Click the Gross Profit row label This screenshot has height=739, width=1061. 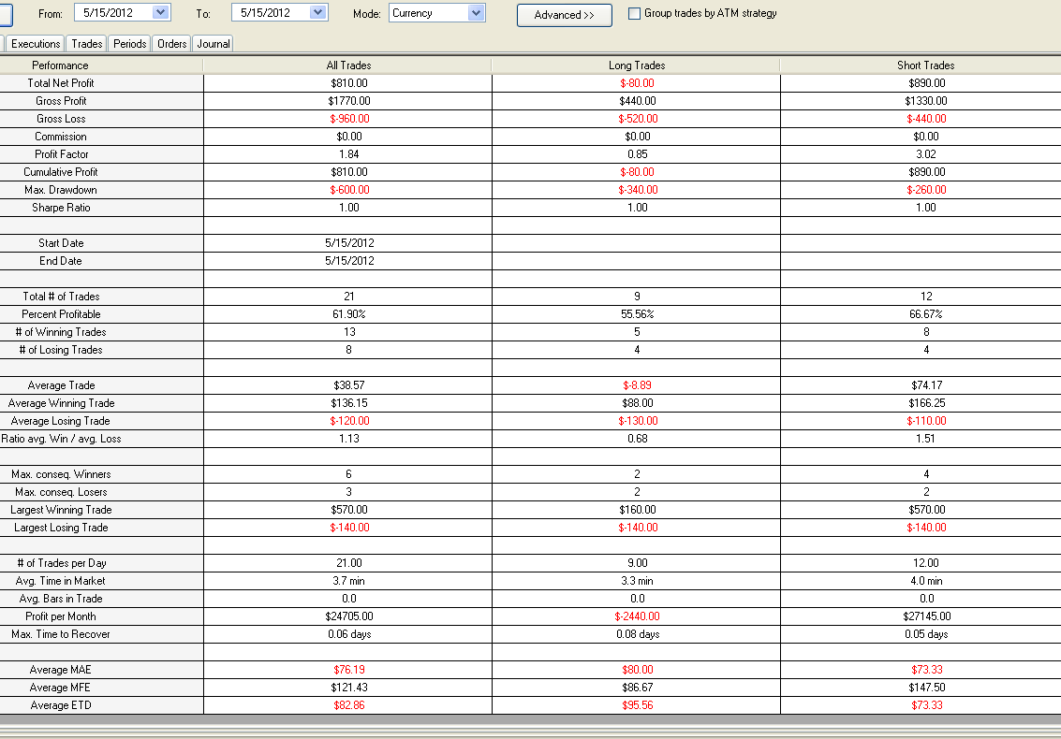[x=61, y=101]
